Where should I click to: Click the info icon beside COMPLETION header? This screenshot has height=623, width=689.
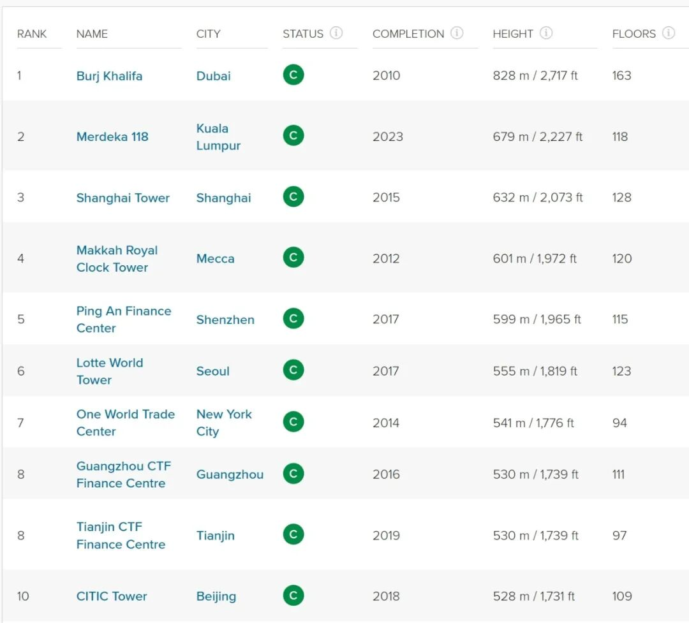(x=457, y=33)
